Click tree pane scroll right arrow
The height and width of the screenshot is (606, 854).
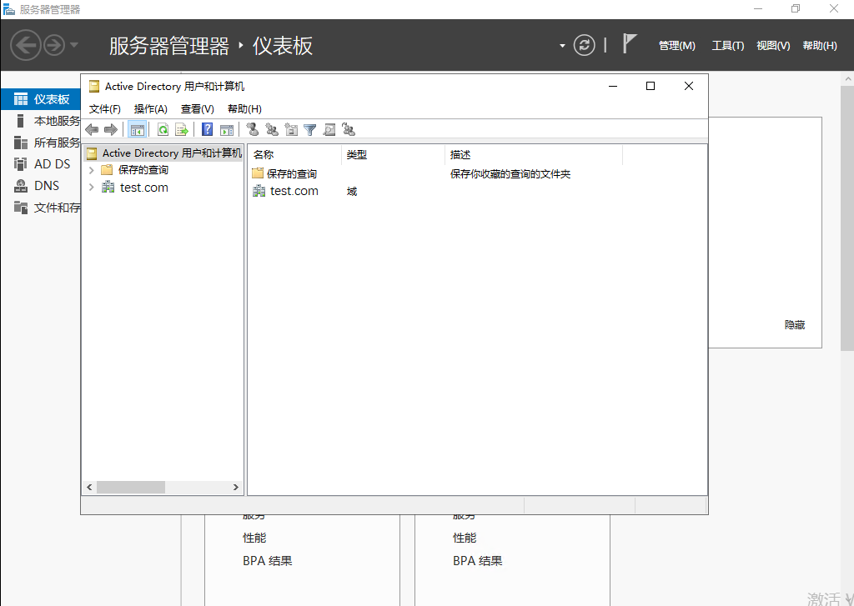[x=236, y=488]
